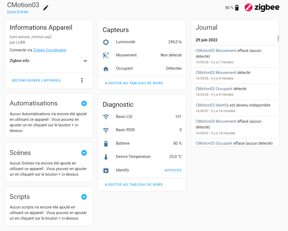
Task: Add a new scene with plus icon
Action: tap(84, 153)
